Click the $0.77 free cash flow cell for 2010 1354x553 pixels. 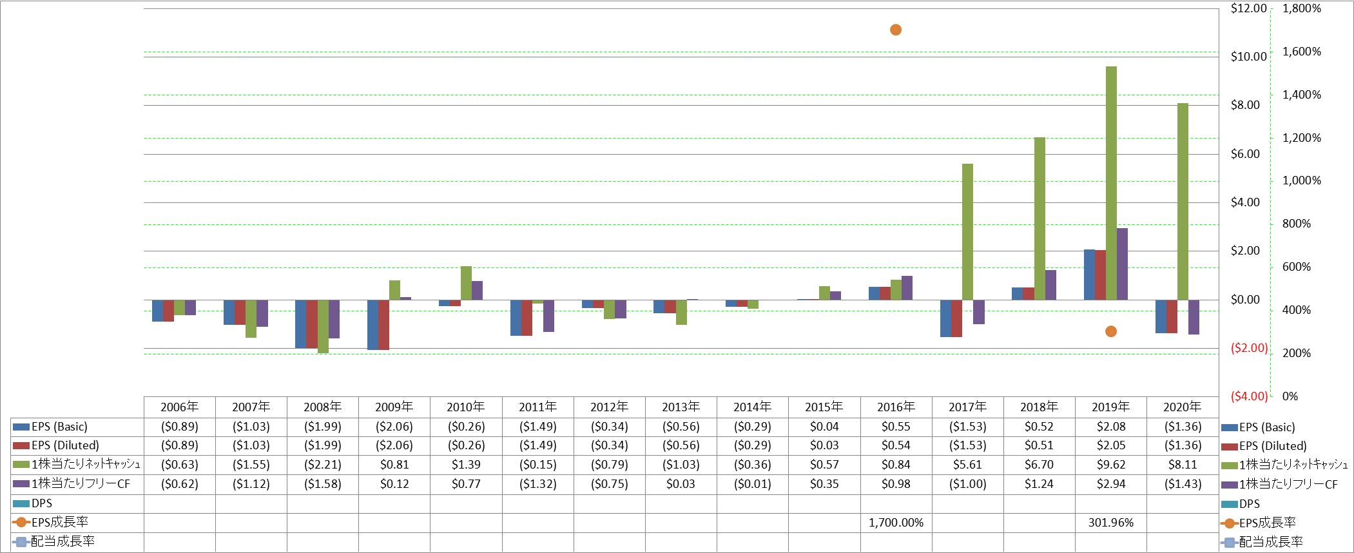point(466,484)
